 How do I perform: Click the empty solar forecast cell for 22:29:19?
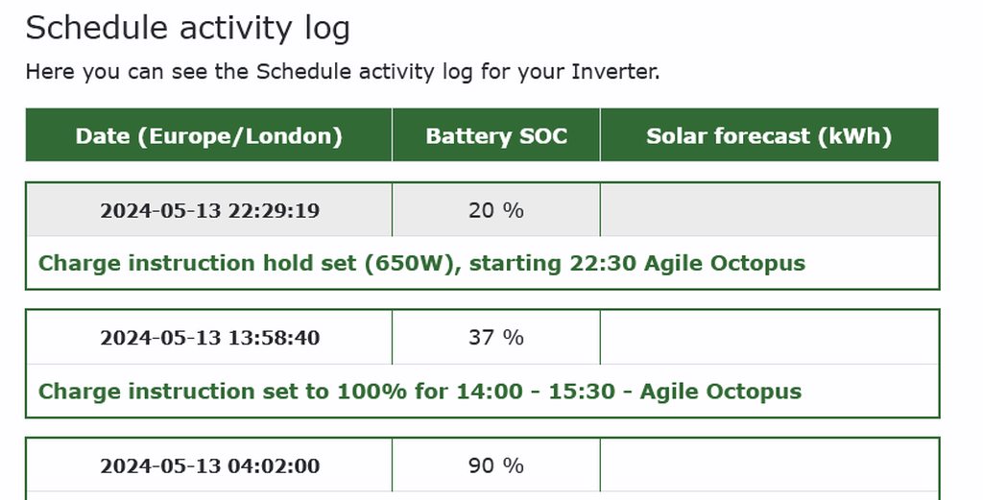click(x=769, y=210)
